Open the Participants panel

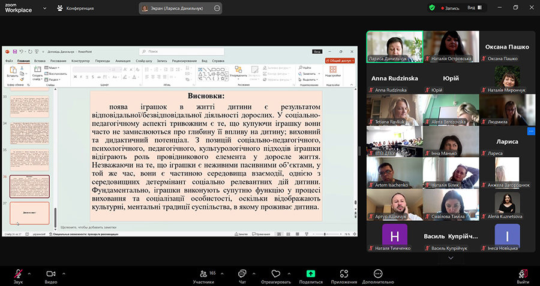click(204, 274)
